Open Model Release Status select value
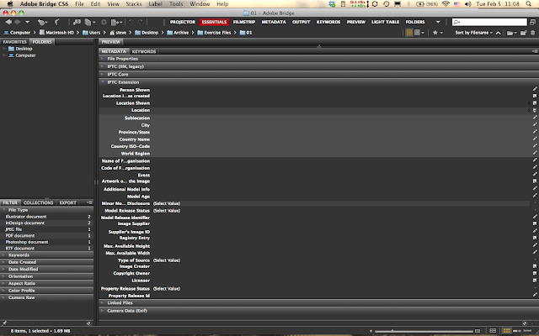Screen dimensions: 539x336 [167, 211]
